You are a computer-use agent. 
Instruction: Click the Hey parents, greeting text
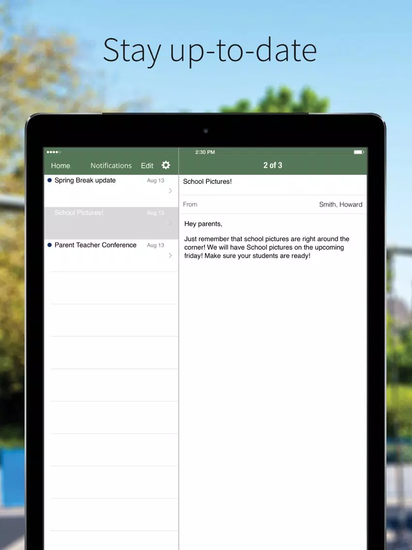tap(203, 224)
